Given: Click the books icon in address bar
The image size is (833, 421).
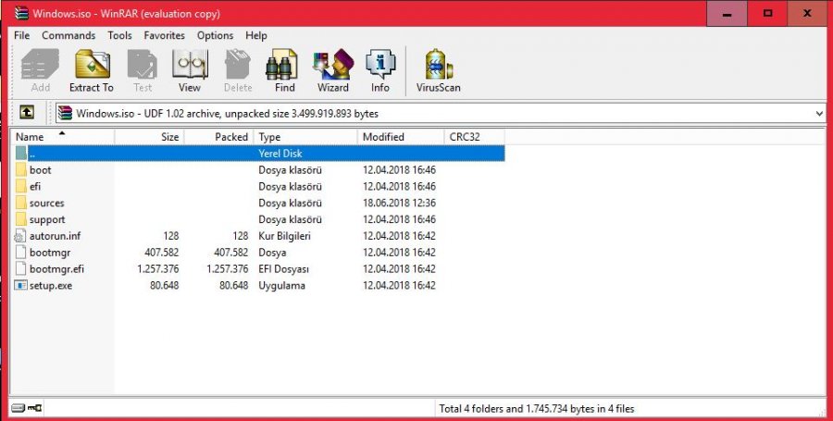Looking at the screenshot, I should (x=65, y=113).
